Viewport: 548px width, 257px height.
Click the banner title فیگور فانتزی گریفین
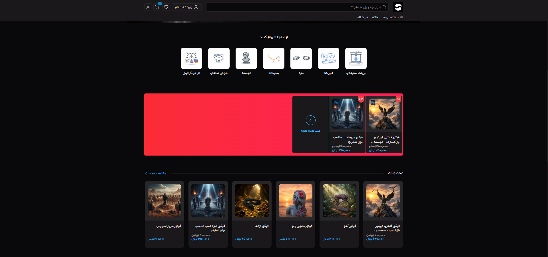(385, 140)
